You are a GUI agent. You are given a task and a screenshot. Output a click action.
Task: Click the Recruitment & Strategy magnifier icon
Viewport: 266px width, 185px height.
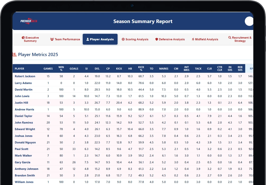(x=230, y=38)
